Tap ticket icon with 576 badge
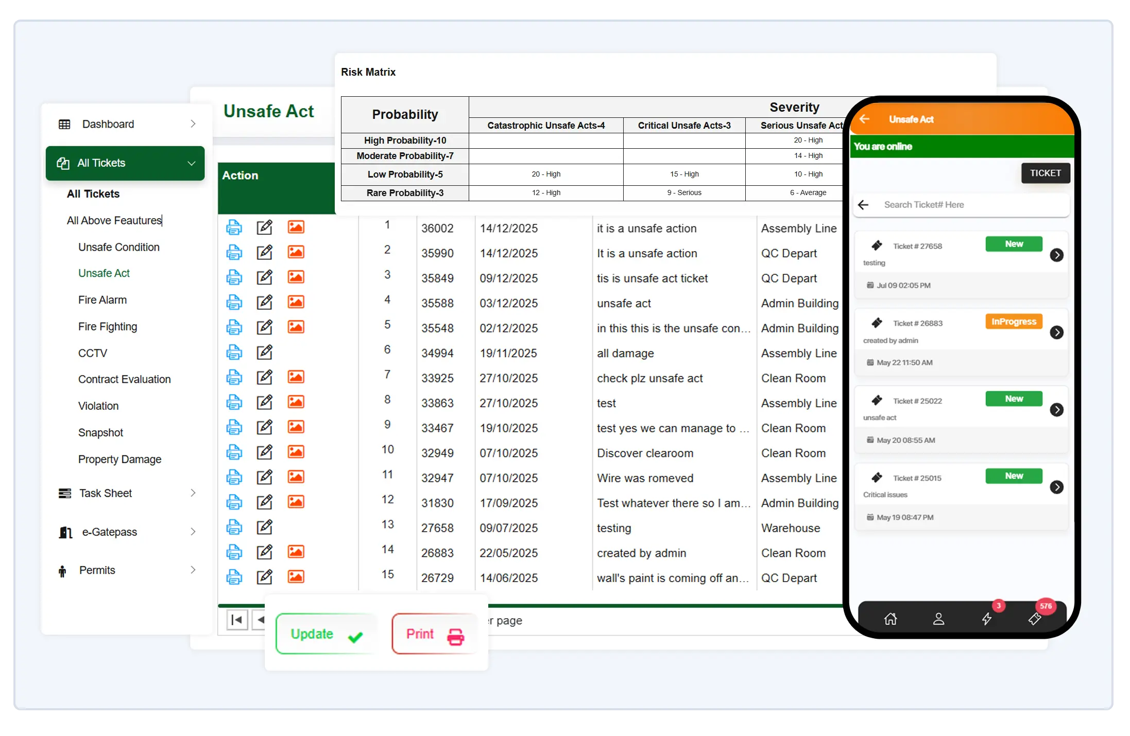 pyautogui.click(x=1034, y=619)
